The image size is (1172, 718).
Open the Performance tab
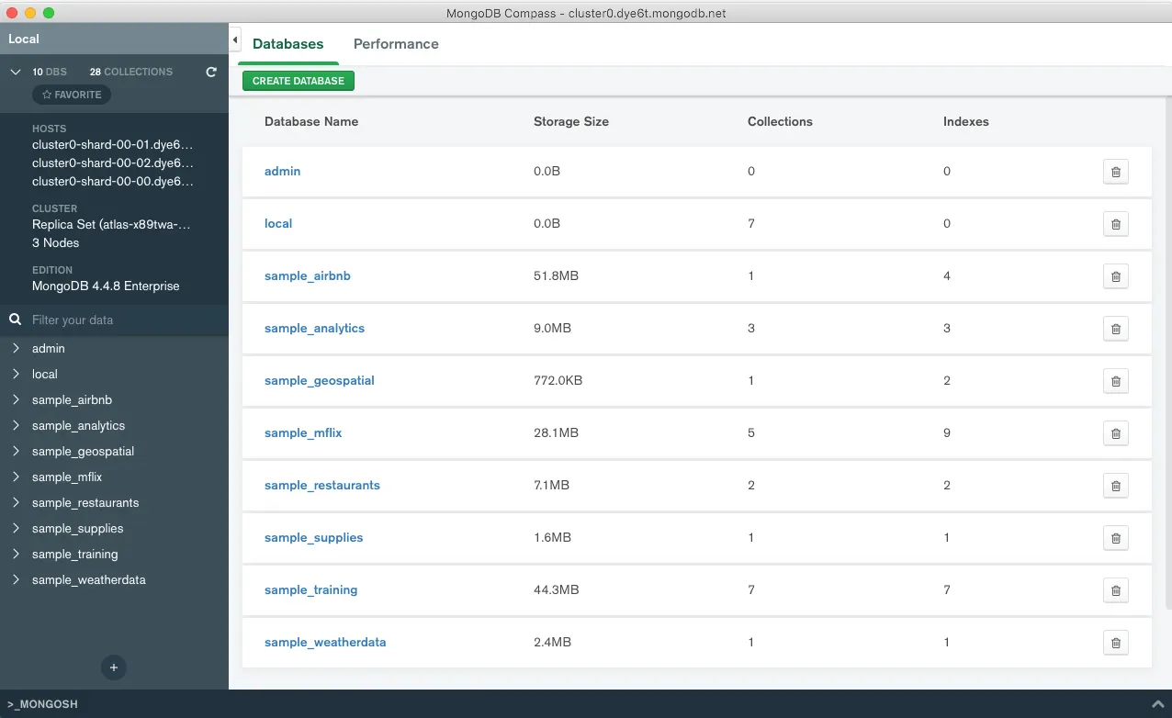[396, 44]
